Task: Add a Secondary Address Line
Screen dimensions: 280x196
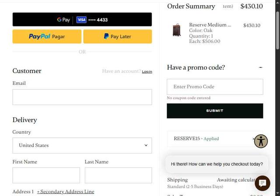Action: coord(66,192)
